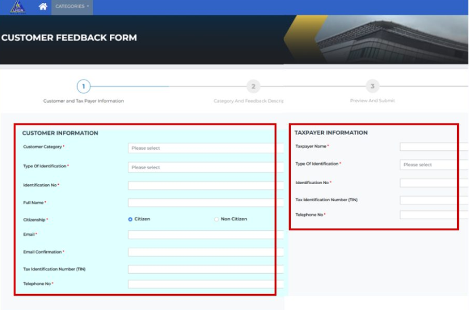Focus the customer Telephone No field
The image size is (469, 310).
202,284
